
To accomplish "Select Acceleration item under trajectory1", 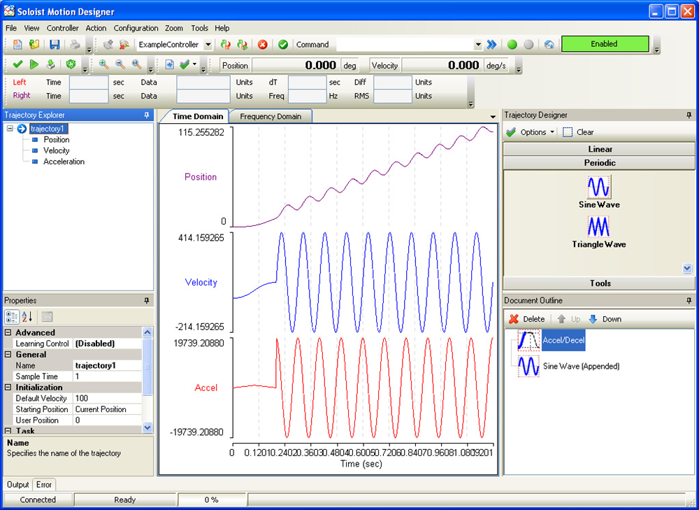I will tap(64, 162).
